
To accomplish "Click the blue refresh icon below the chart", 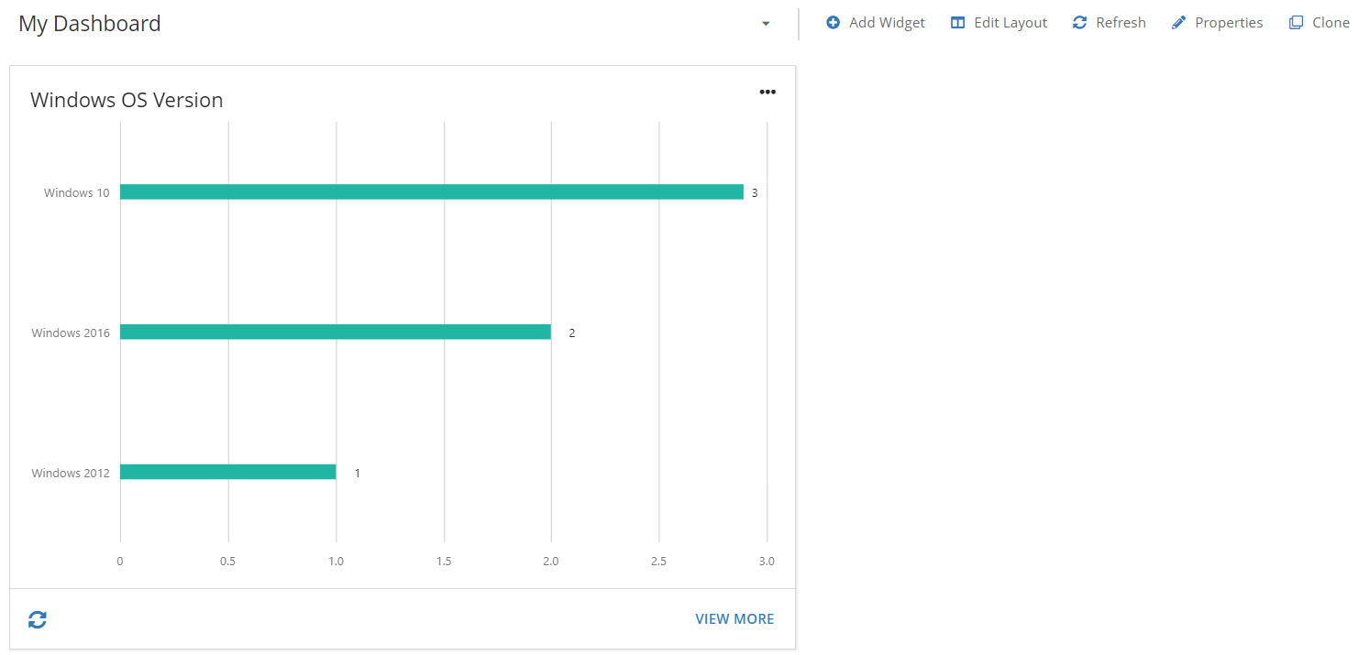I will [37, 619].
